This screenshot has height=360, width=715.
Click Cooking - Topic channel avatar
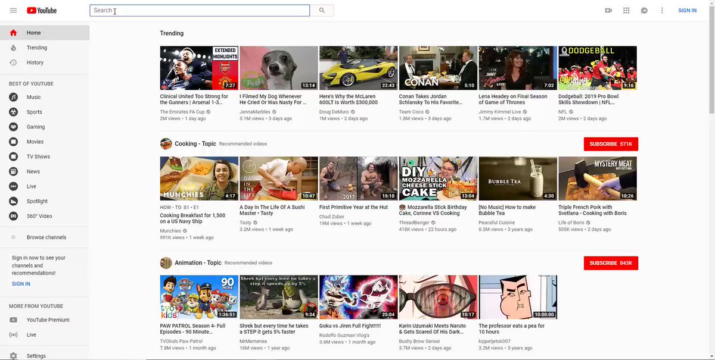[166, 143]
